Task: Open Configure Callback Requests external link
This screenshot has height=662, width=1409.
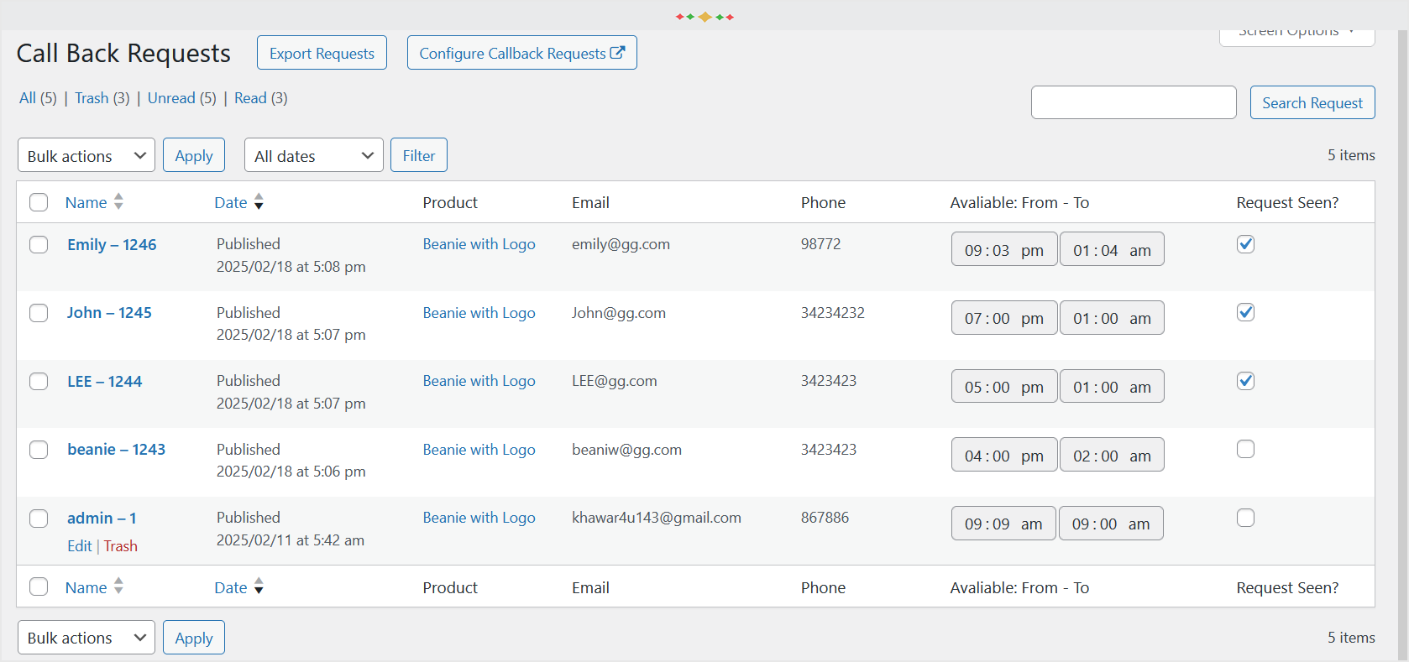Action: tap(521, 53)
